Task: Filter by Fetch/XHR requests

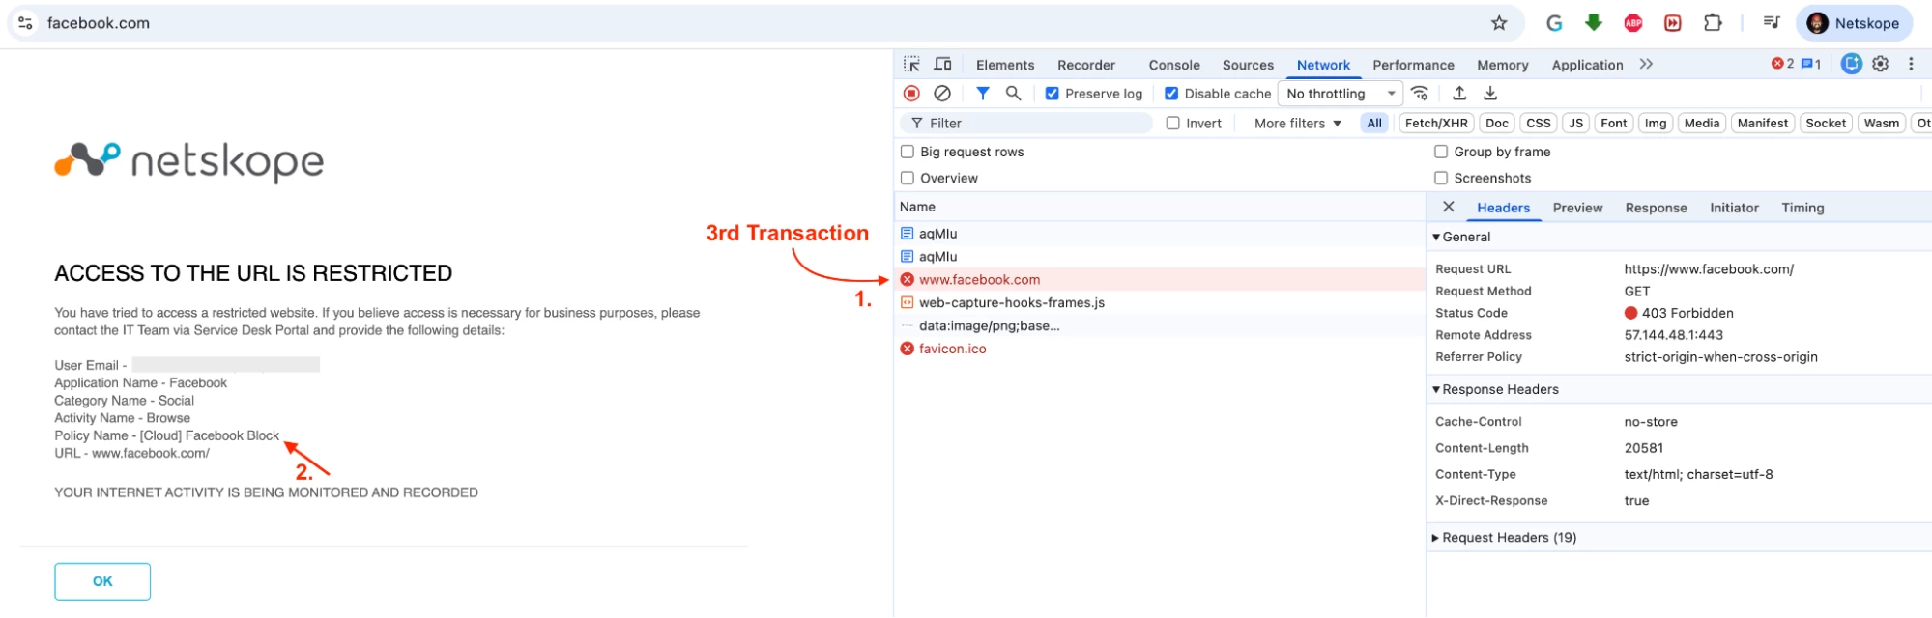Action: tap(1435, 123)
